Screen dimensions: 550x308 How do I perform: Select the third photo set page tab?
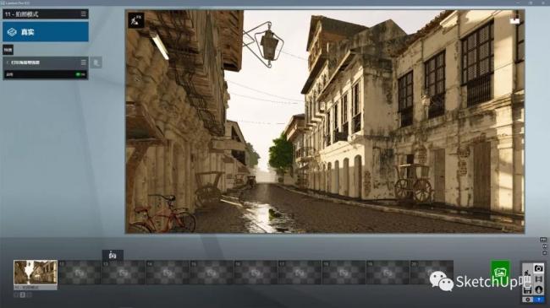click(29, 295)
